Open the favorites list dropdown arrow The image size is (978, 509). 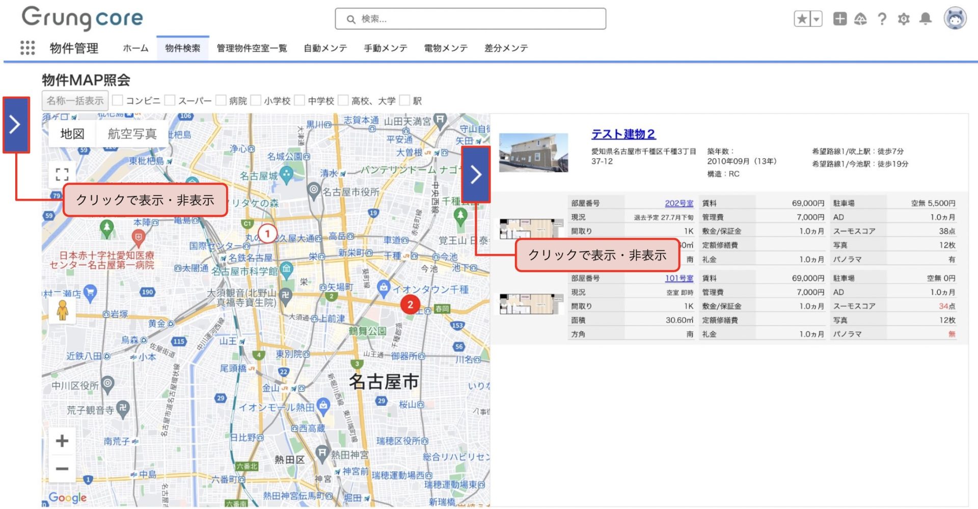coord(816,19)
